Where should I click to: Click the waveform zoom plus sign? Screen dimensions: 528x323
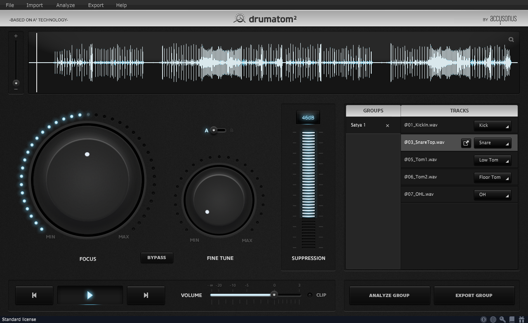pos(16,36)
